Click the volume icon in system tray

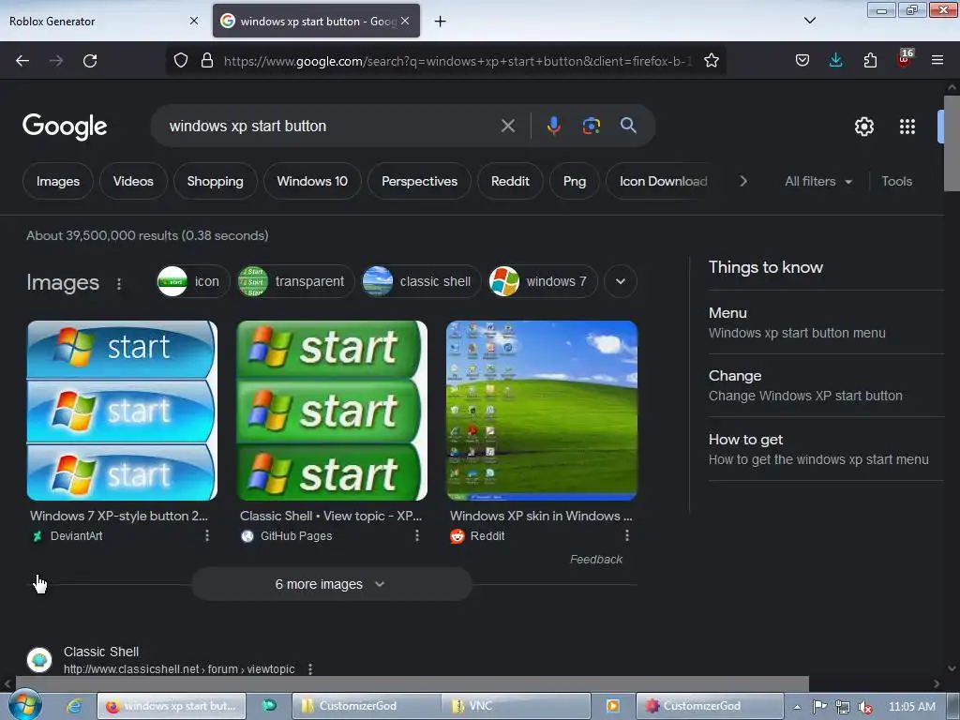(864, 707)
